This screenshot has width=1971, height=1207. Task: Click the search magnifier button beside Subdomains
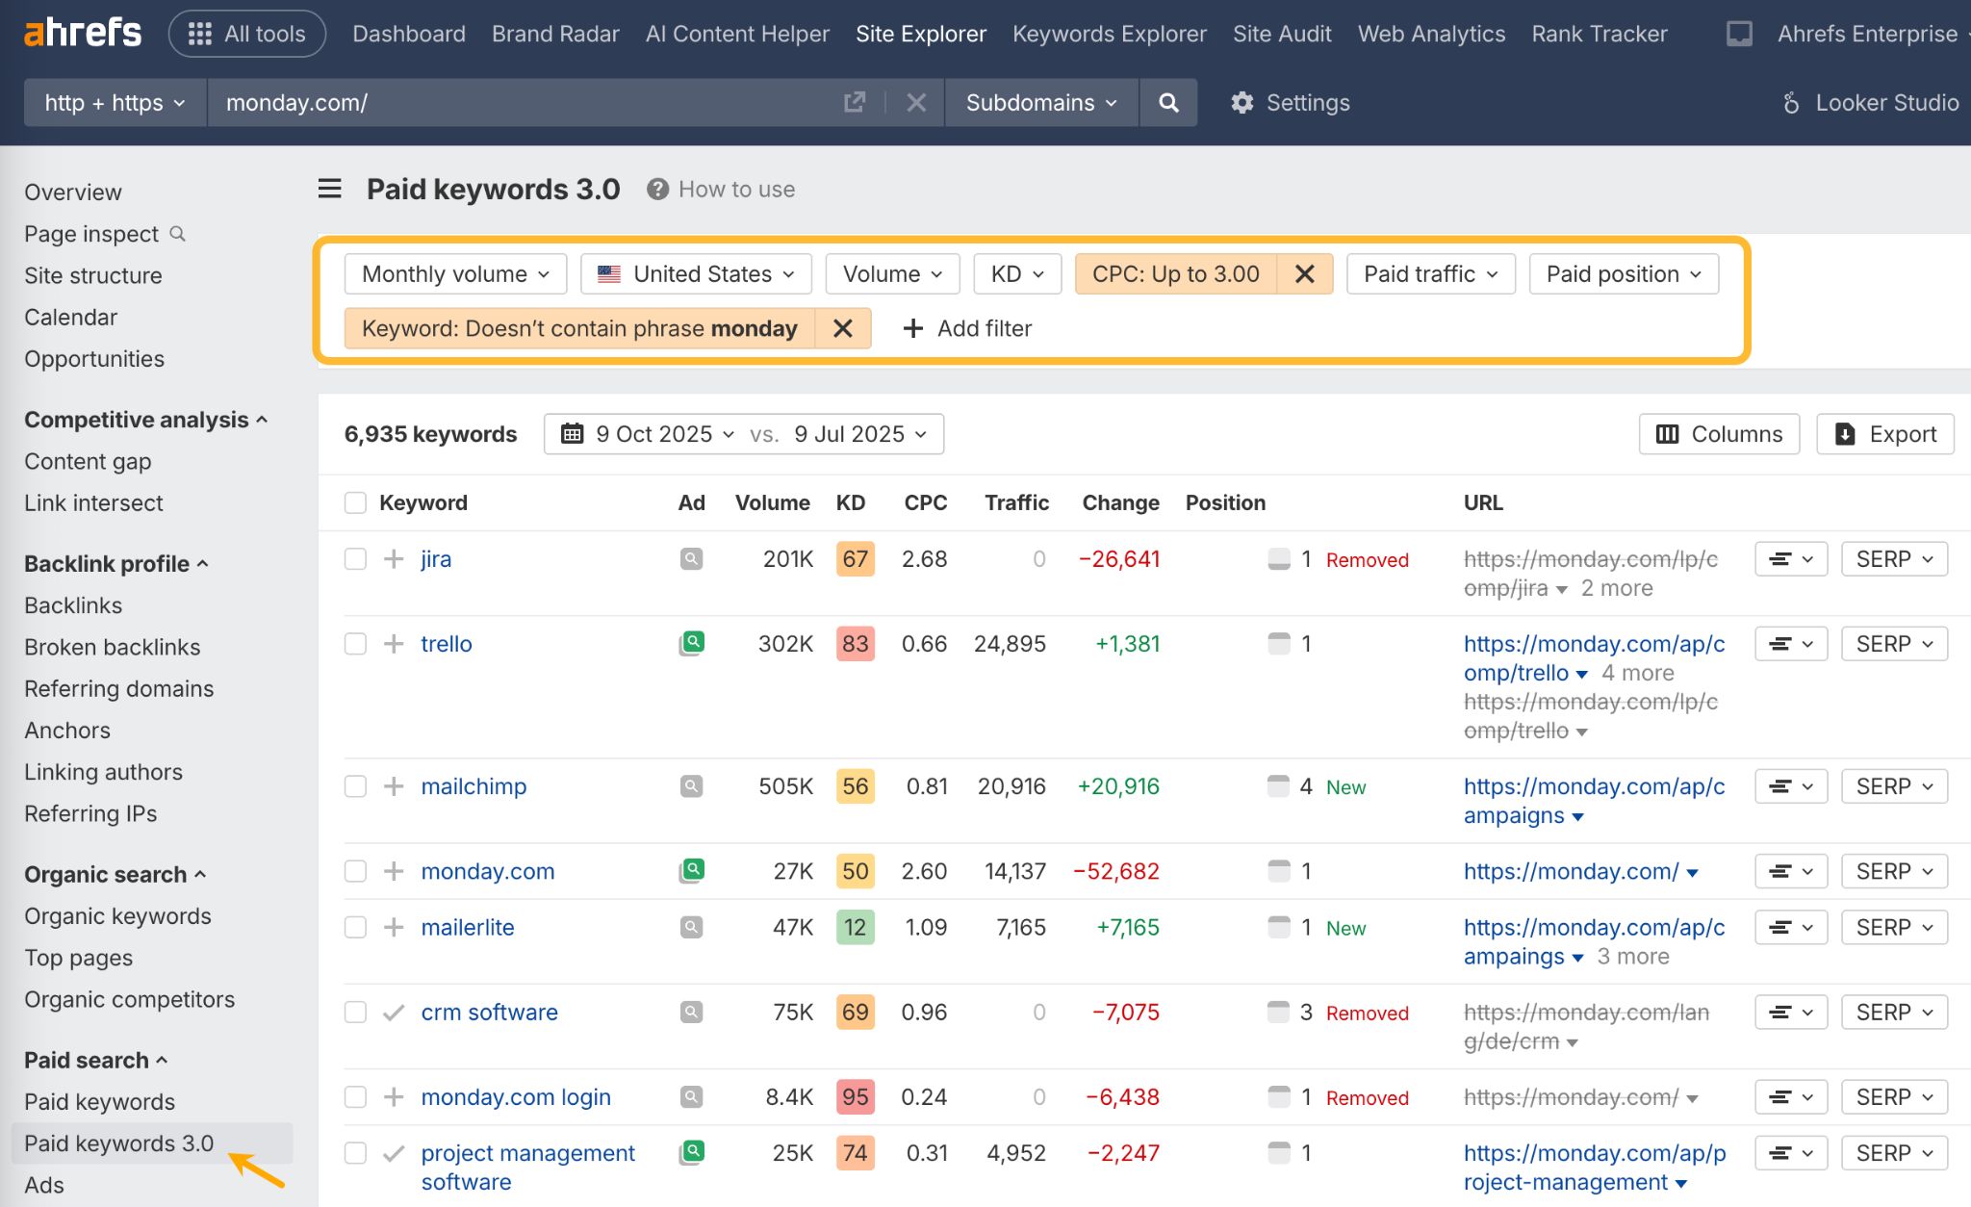pyautogui.click(x=1168, y=103)
